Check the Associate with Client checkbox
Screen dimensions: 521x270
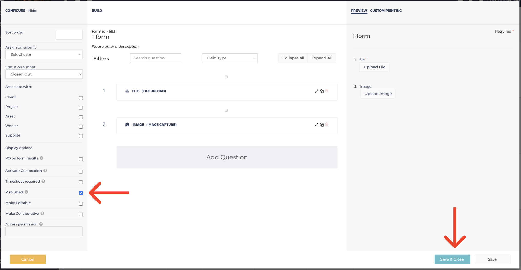pyautogui.click(x=81, y=98)
